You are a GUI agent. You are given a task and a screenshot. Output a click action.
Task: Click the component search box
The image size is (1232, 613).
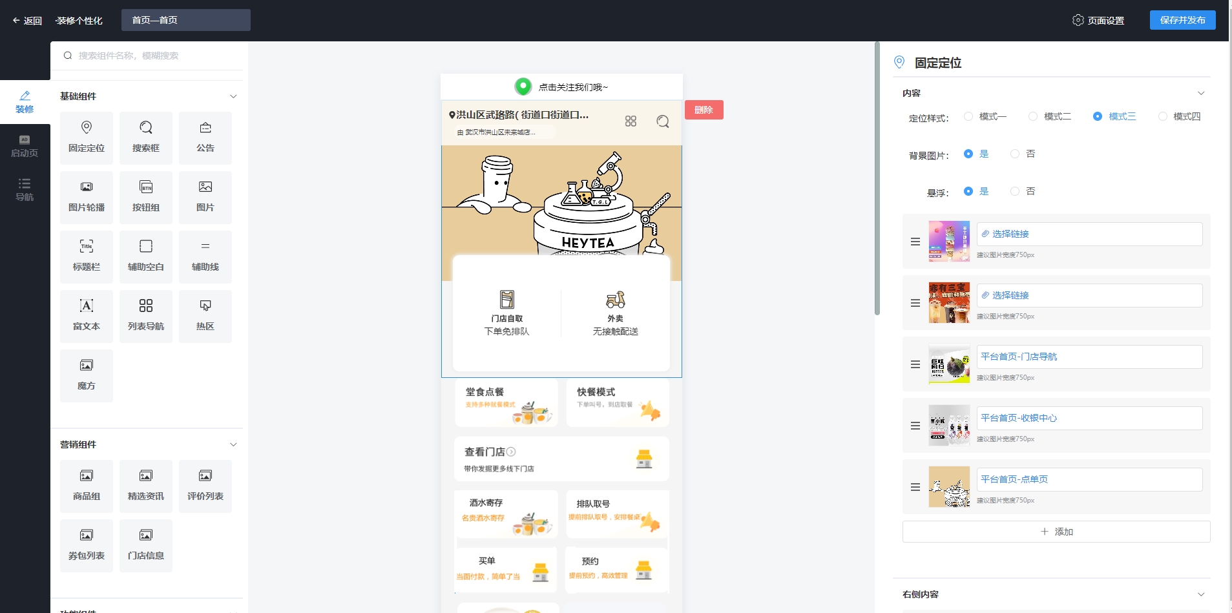pyautogui.click(x=149, y=56)
